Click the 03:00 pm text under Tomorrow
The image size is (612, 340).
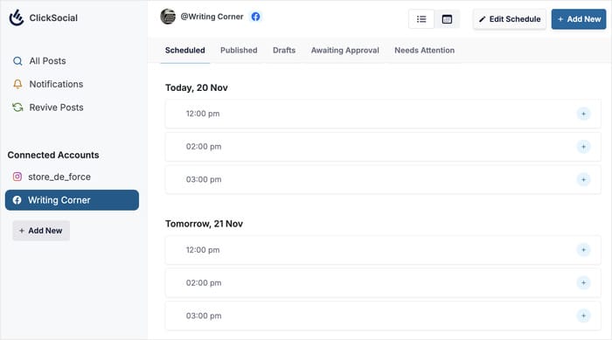pos(204,316)
